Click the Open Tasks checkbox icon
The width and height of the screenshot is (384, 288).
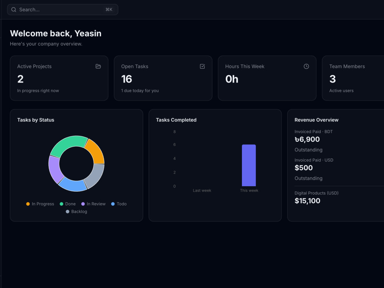tap(202, 66)
